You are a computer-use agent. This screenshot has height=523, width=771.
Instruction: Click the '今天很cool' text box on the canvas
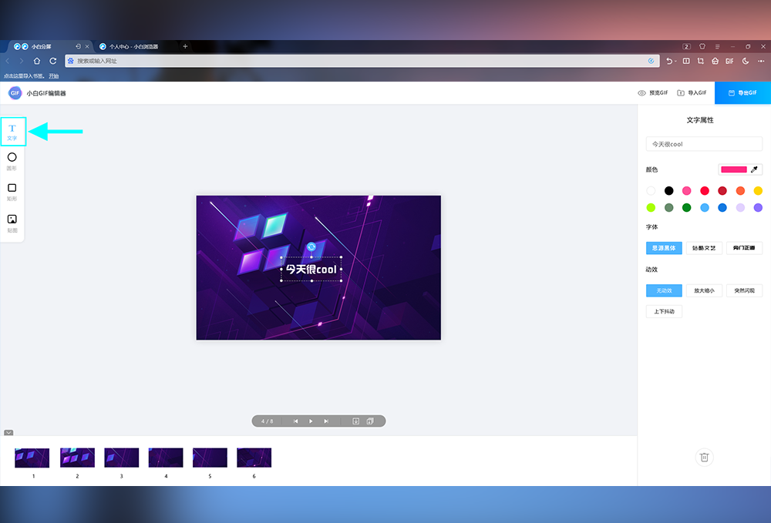(311, 269)
